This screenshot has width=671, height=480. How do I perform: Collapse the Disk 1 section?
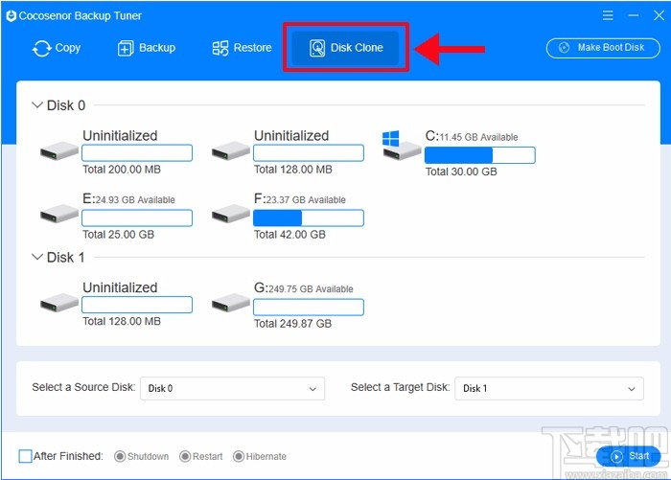(37, 257)
